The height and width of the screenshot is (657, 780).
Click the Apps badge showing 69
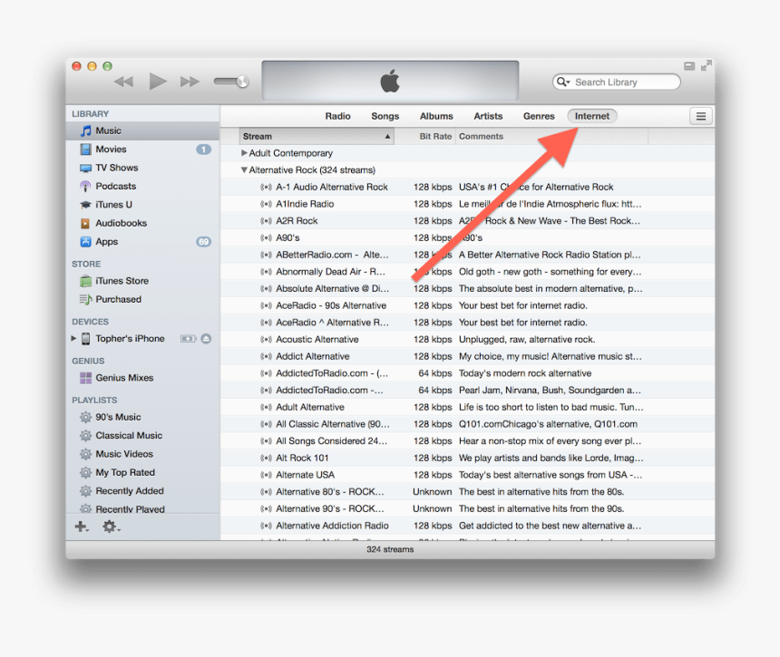click(x=203, y=242)
